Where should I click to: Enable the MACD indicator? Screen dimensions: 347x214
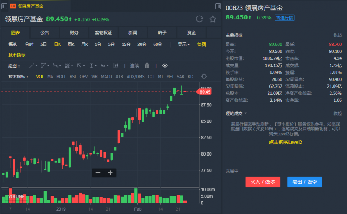106,77
